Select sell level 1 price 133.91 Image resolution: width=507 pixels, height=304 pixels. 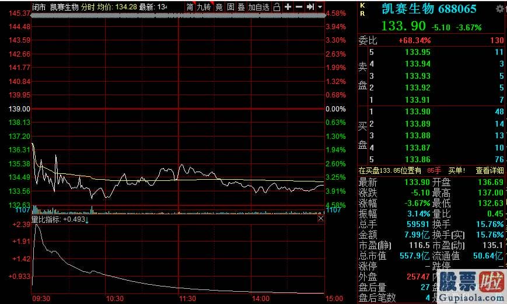(418, 100)
